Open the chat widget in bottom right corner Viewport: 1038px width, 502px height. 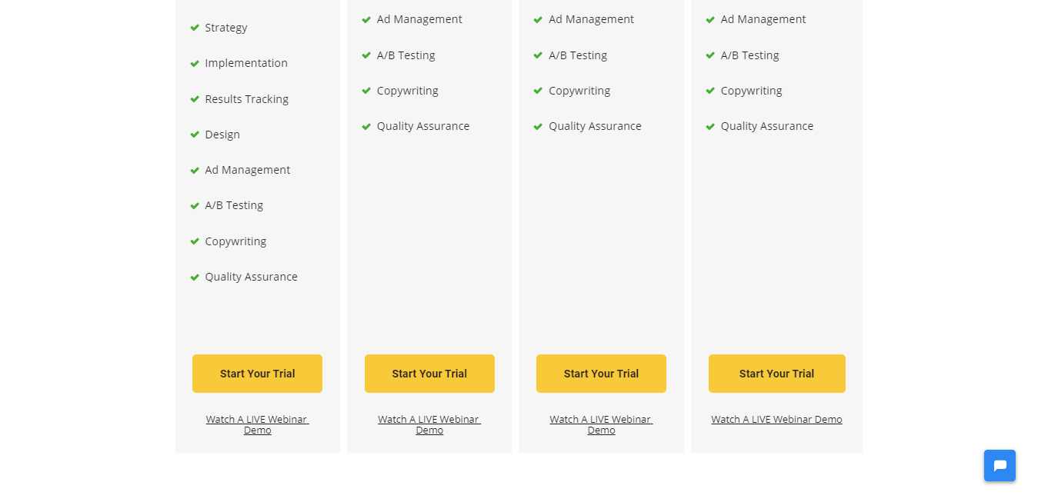click(x=1000, y=465)
